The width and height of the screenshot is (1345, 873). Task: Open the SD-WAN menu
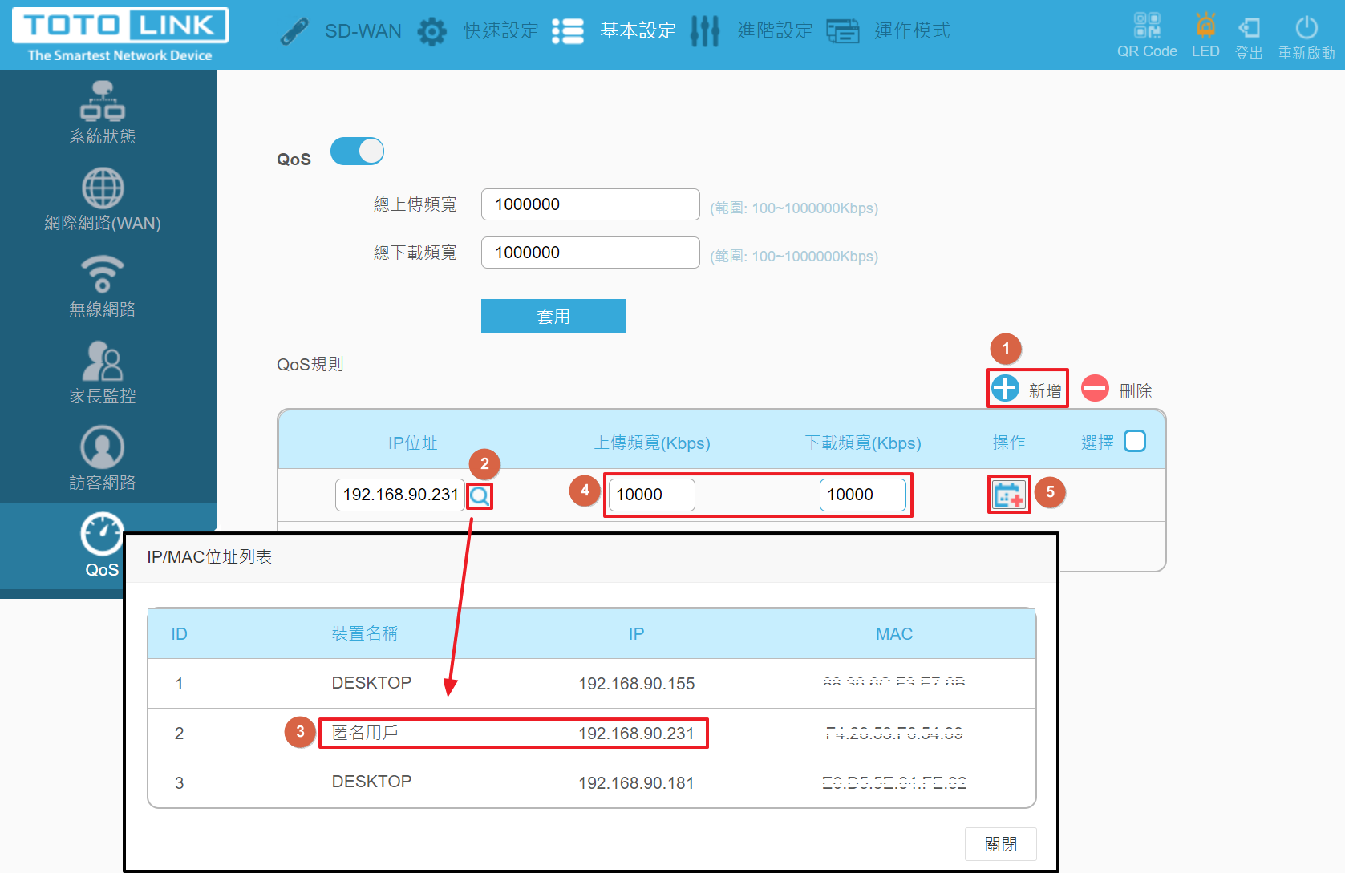(x=363, y=31)
